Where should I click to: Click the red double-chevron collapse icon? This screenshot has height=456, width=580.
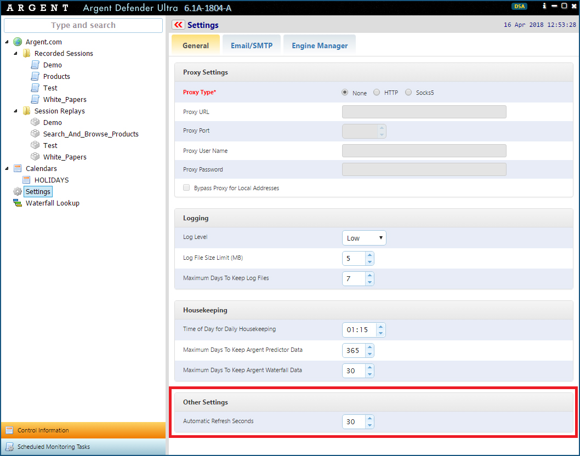pyautogui.click(x=178, y=25)
